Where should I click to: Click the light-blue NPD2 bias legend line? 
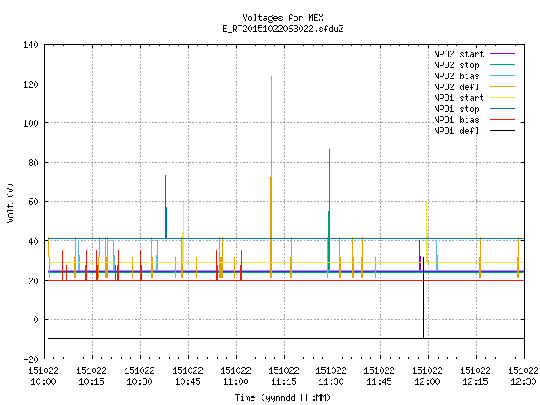503,76
